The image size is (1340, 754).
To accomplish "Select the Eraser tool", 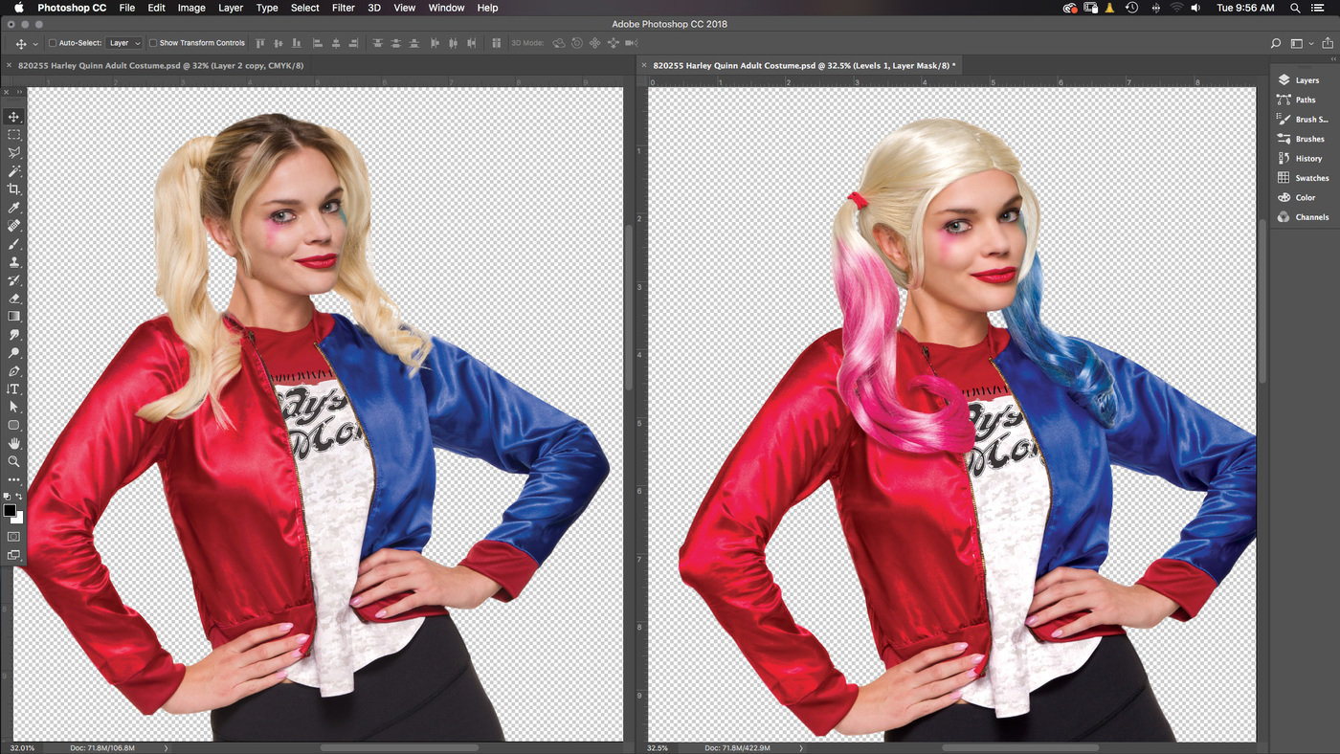I will pos(13,299).
